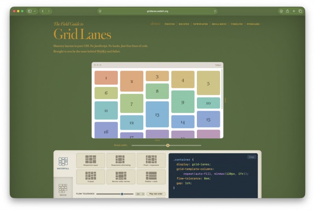The height and width of the screenshot is (211, 315).
Task: Open Safari's sidebar toggle icon
Action: (30, 11)
